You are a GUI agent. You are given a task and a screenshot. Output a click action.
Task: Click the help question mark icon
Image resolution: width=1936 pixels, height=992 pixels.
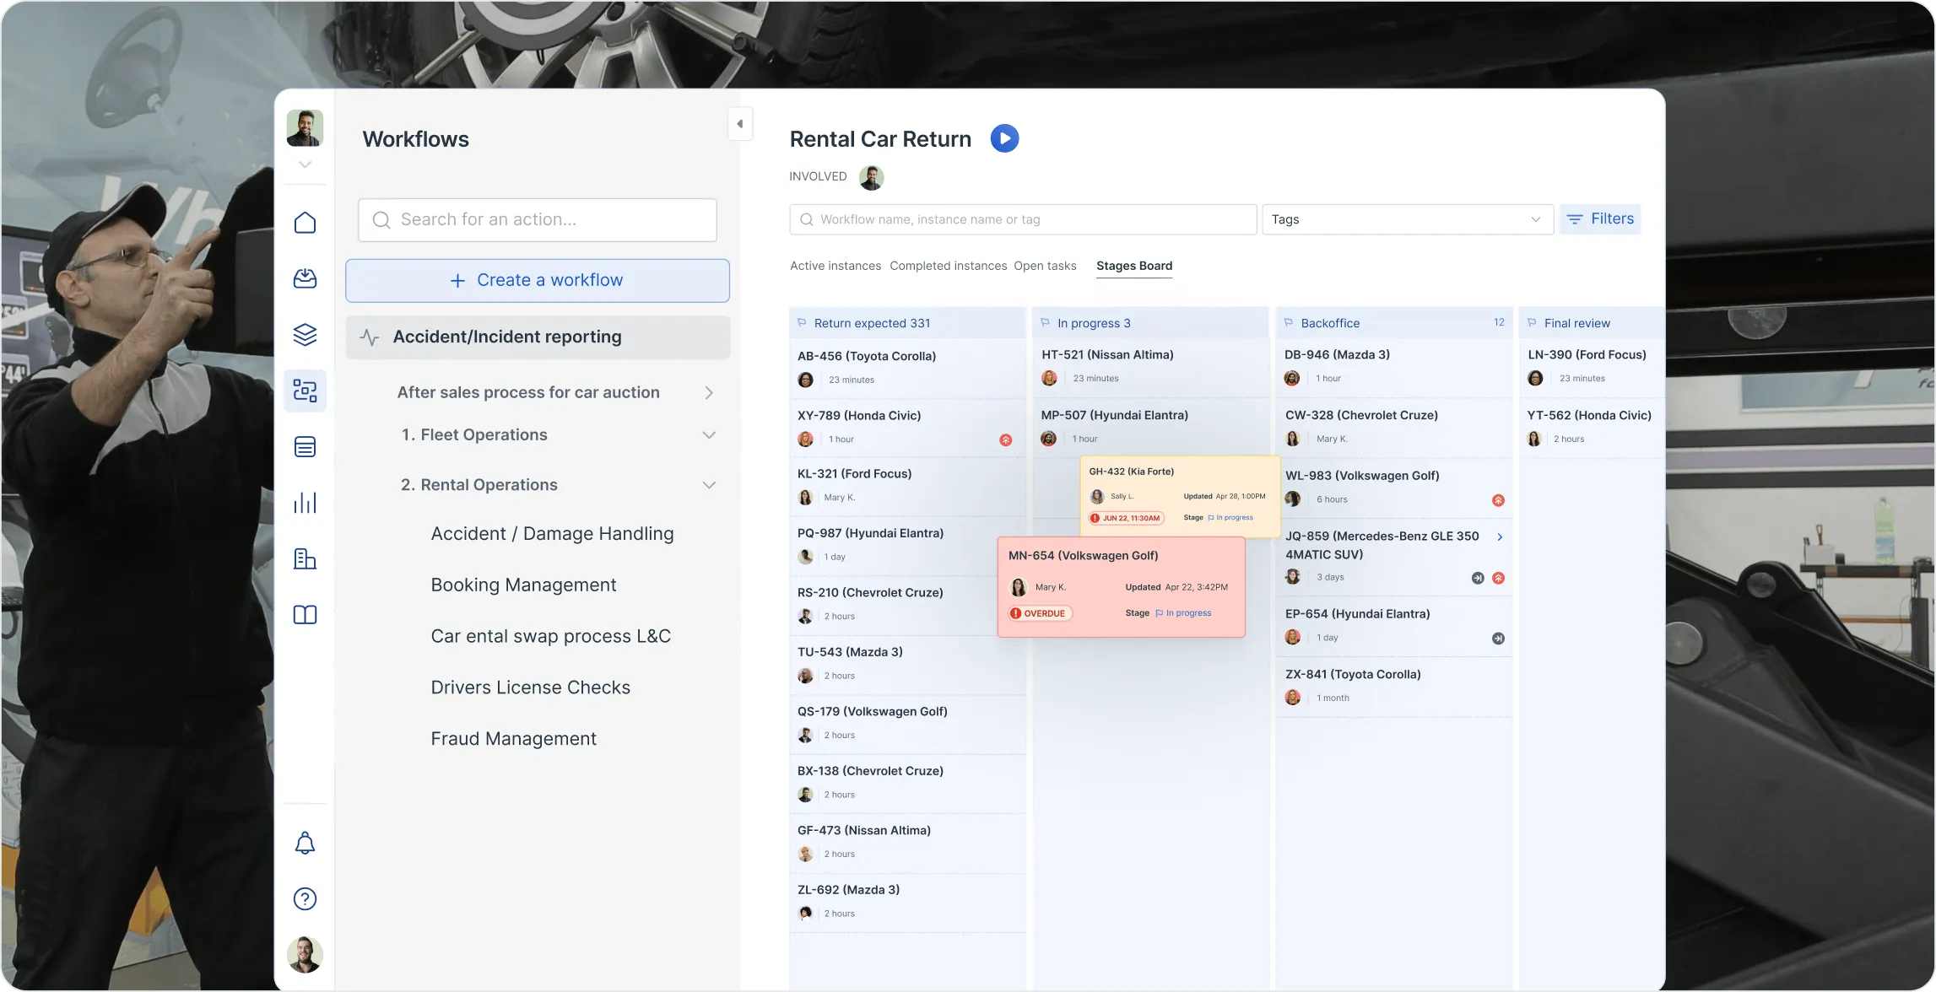click(x=305, y=899)
